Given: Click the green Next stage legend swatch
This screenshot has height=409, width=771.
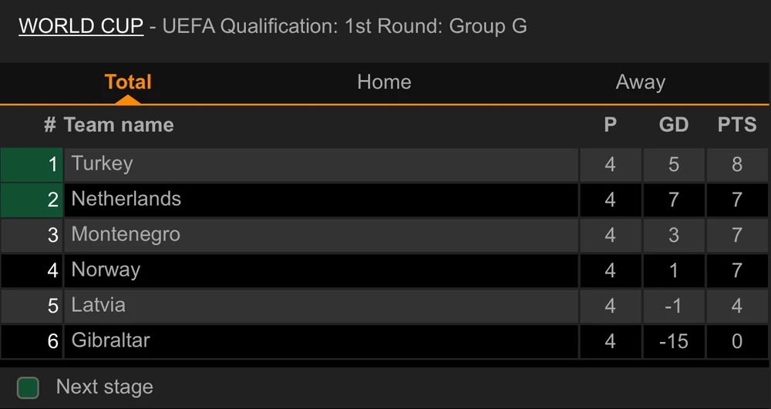Looking at the screenshot, I should (x=29, y=387).
